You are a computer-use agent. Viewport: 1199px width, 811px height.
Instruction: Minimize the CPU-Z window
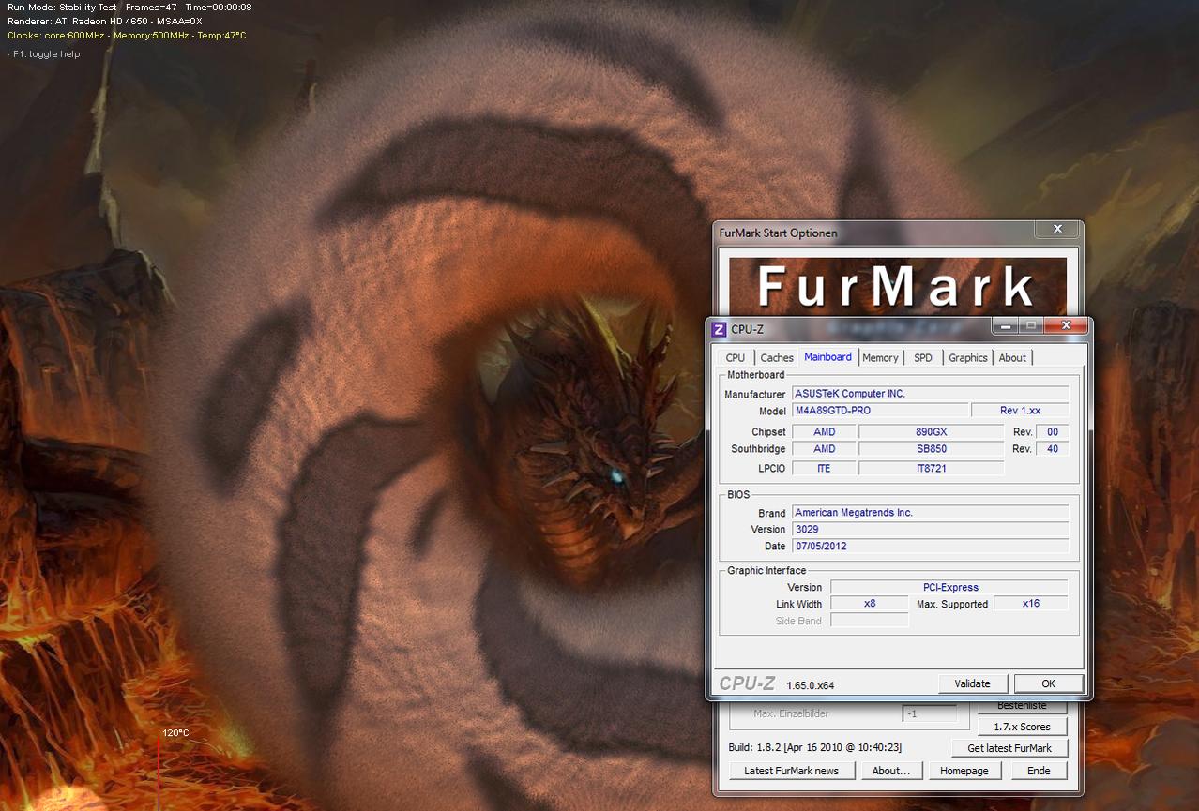[x=1006, y=325]
